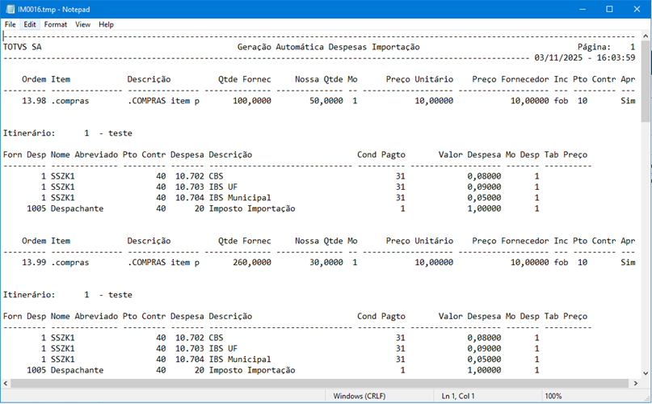
Task: Click the Notepad icon in title bar
Action: coord(10,9)
